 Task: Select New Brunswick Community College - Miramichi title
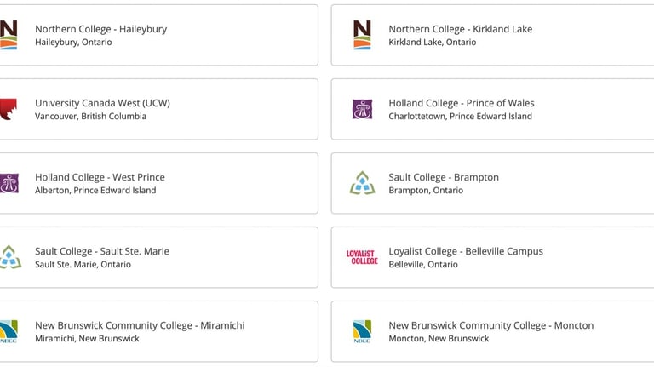point(140,325)
